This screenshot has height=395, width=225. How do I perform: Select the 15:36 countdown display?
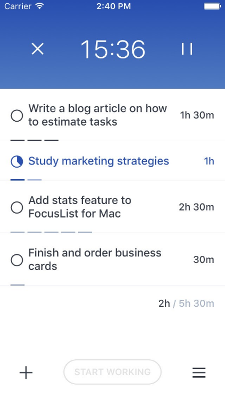coord(113,49)
